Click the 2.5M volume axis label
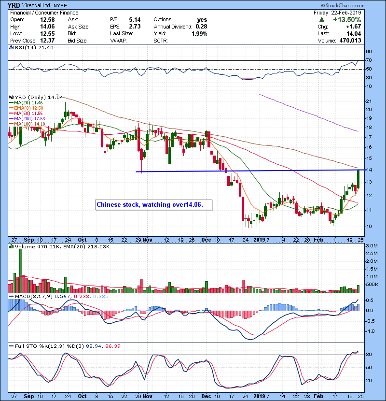The image size is (386, 401). [372, 254]
